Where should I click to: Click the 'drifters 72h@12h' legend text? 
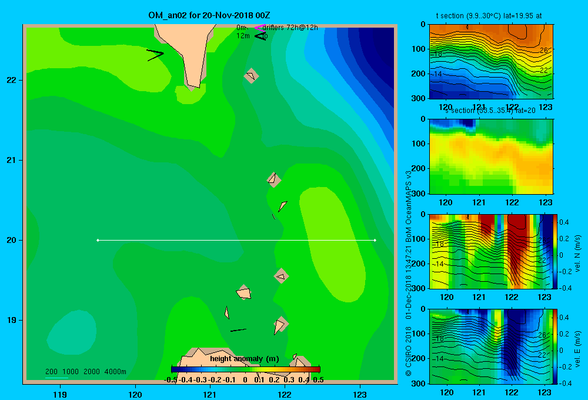tap(290, 28)
